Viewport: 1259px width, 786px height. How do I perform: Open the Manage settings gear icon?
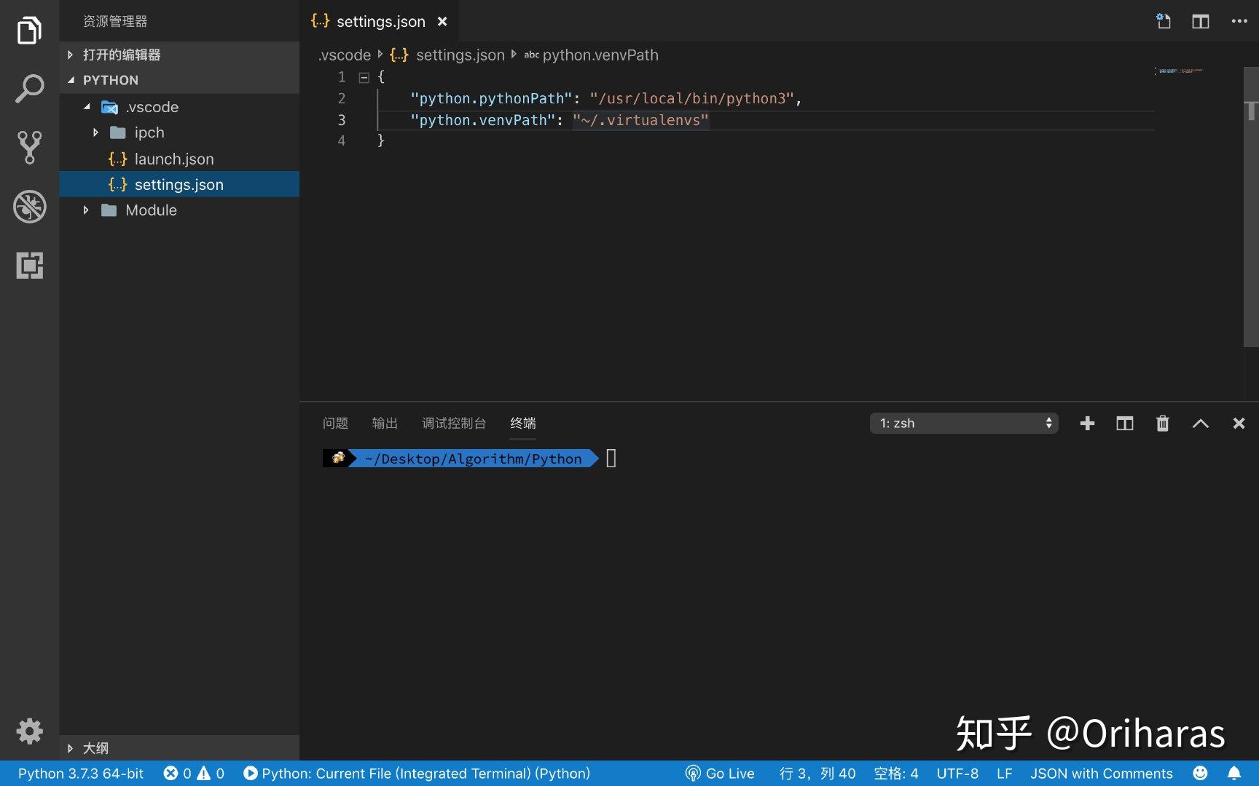coord(29,731)
